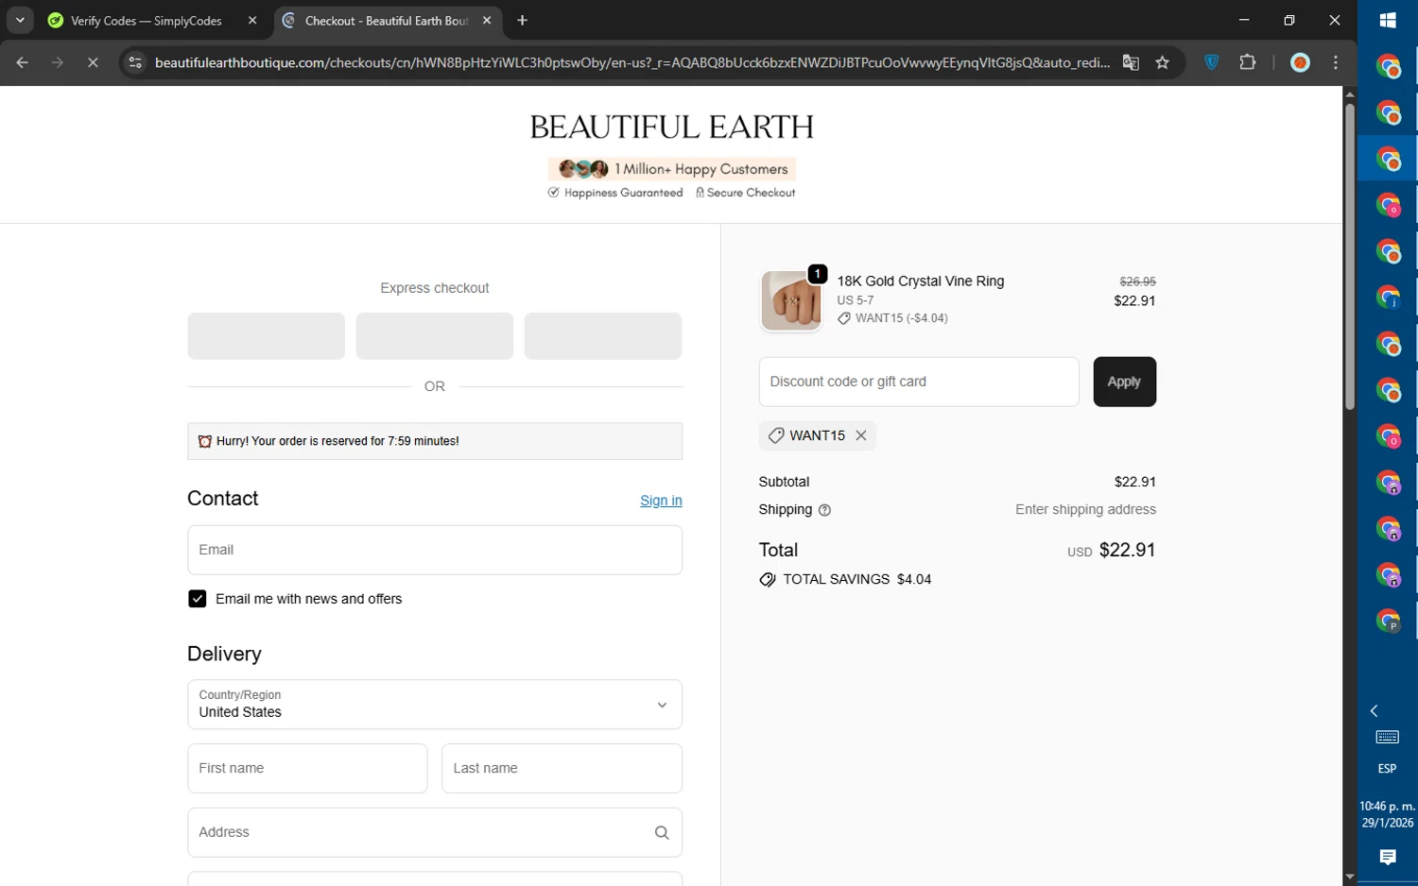Switch to Verify Codes — SimplyCodes tab
Viewport: 1418px width, 886px height.
click(147, 20)
